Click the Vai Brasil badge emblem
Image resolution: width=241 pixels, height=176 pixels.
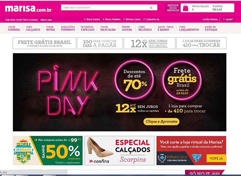23,151
